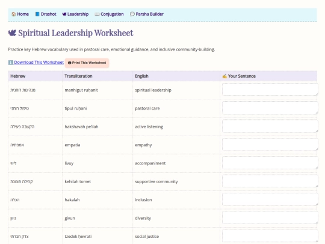This screenshot has width=325, height=244.
Task: Open the Home nav item
Action: (20, 14)
